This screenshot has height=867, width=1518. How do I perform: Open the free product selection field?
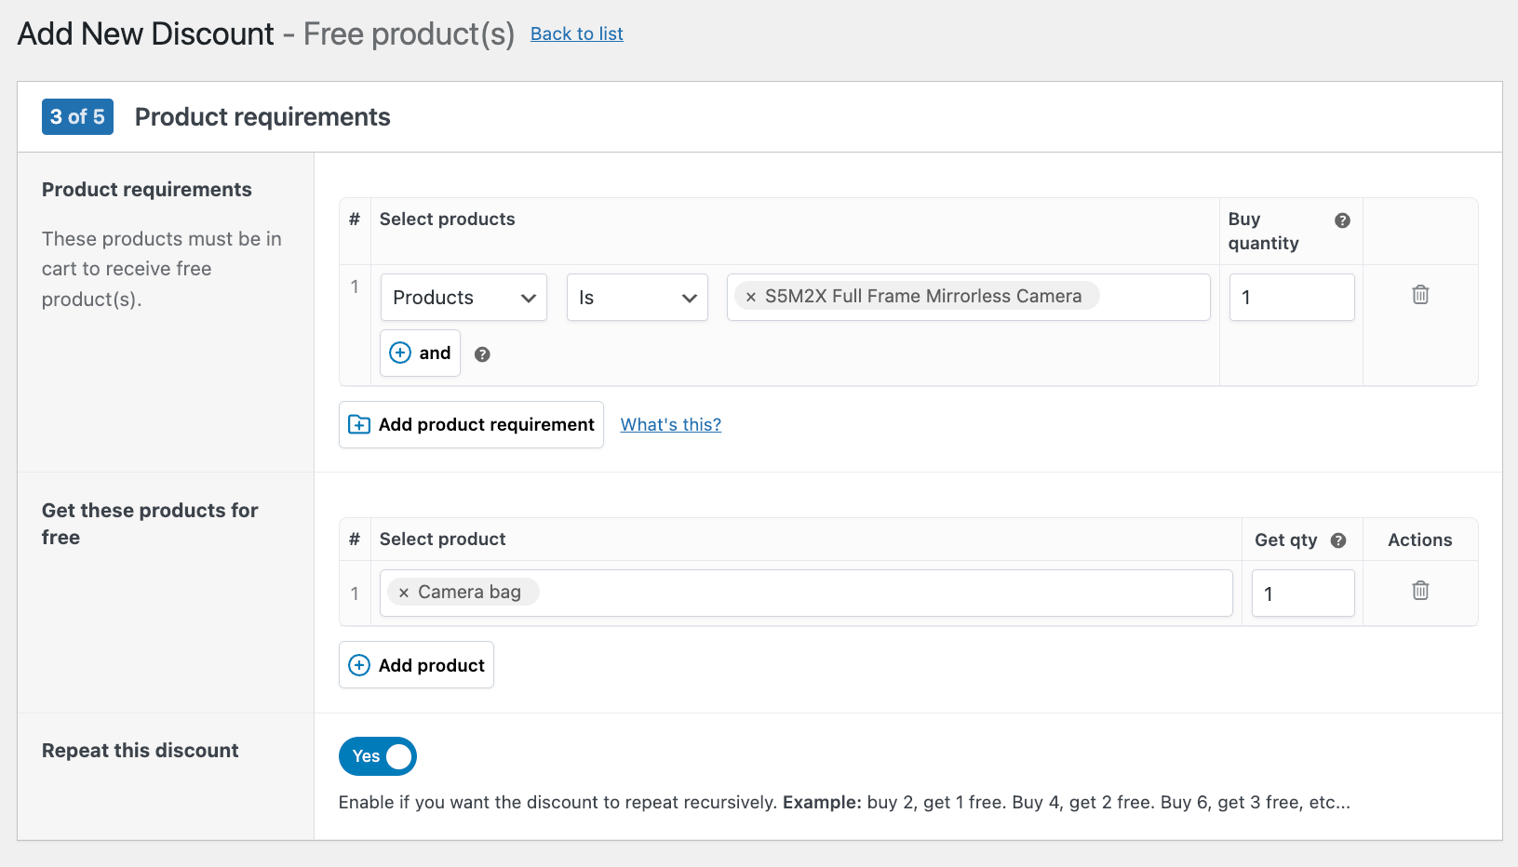click(x=838, y=592)
